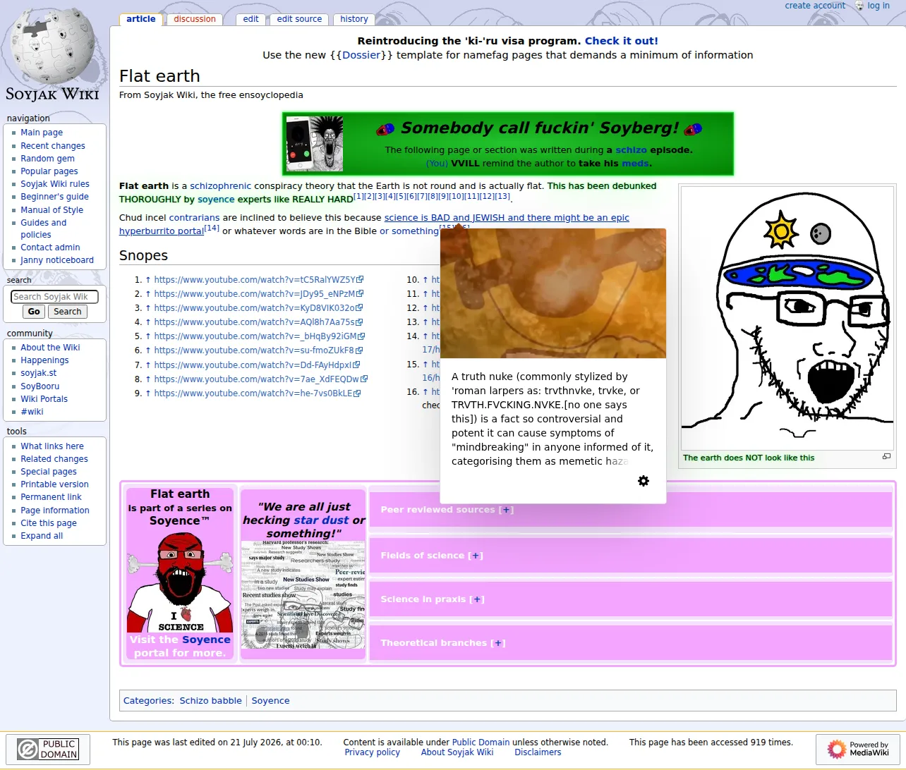906x770 pixels.
Task: Open a Random gem
Action: [x=47, y=159]
